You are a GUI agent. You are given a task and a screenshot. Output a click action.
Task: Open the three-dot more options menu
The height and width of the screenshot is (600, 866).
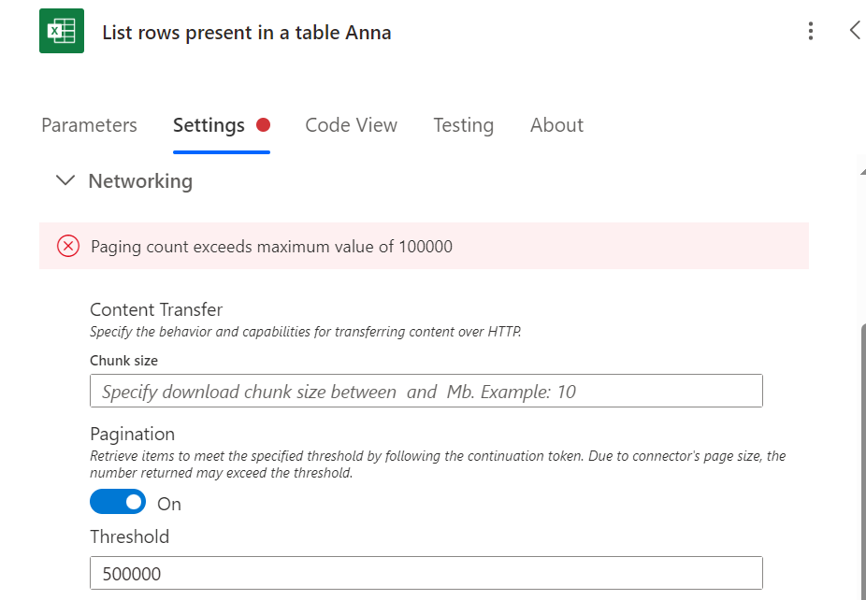(x=811, y=32)
